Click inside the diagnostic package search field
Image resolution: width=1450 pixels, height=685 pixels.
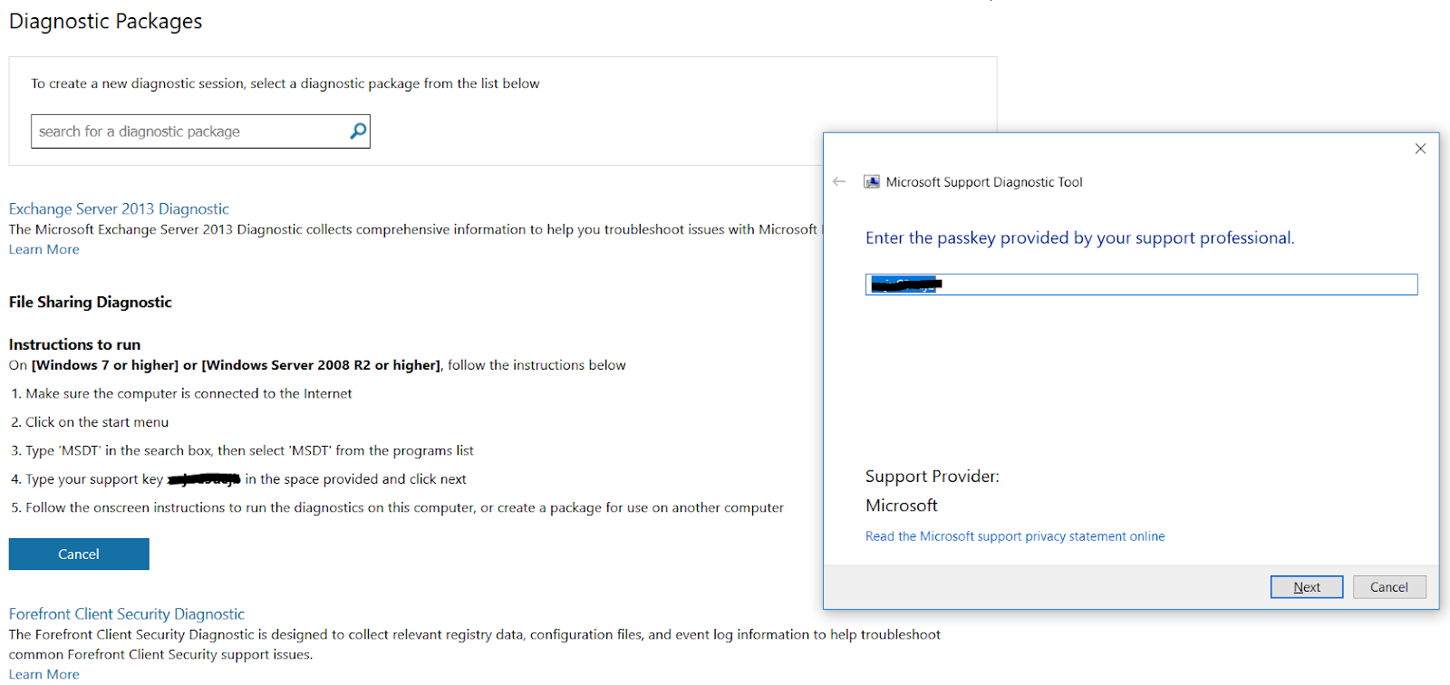click(181, 130)
